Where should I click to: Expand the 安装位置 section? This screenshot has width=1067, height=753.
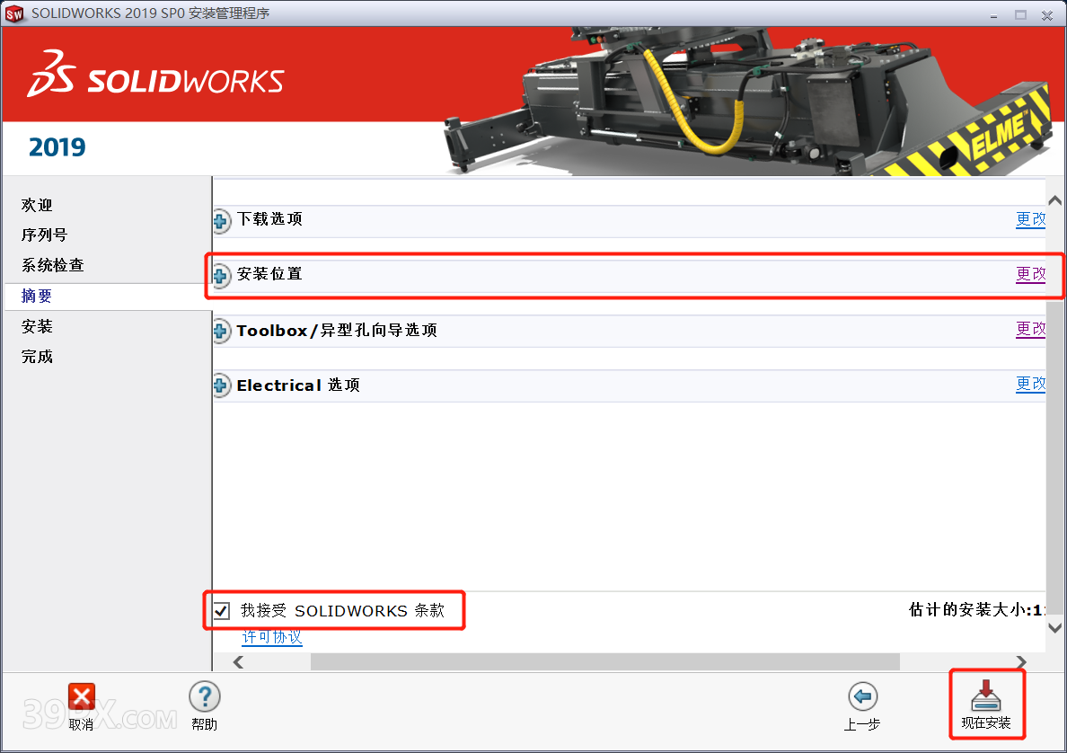tap(221, 275)
